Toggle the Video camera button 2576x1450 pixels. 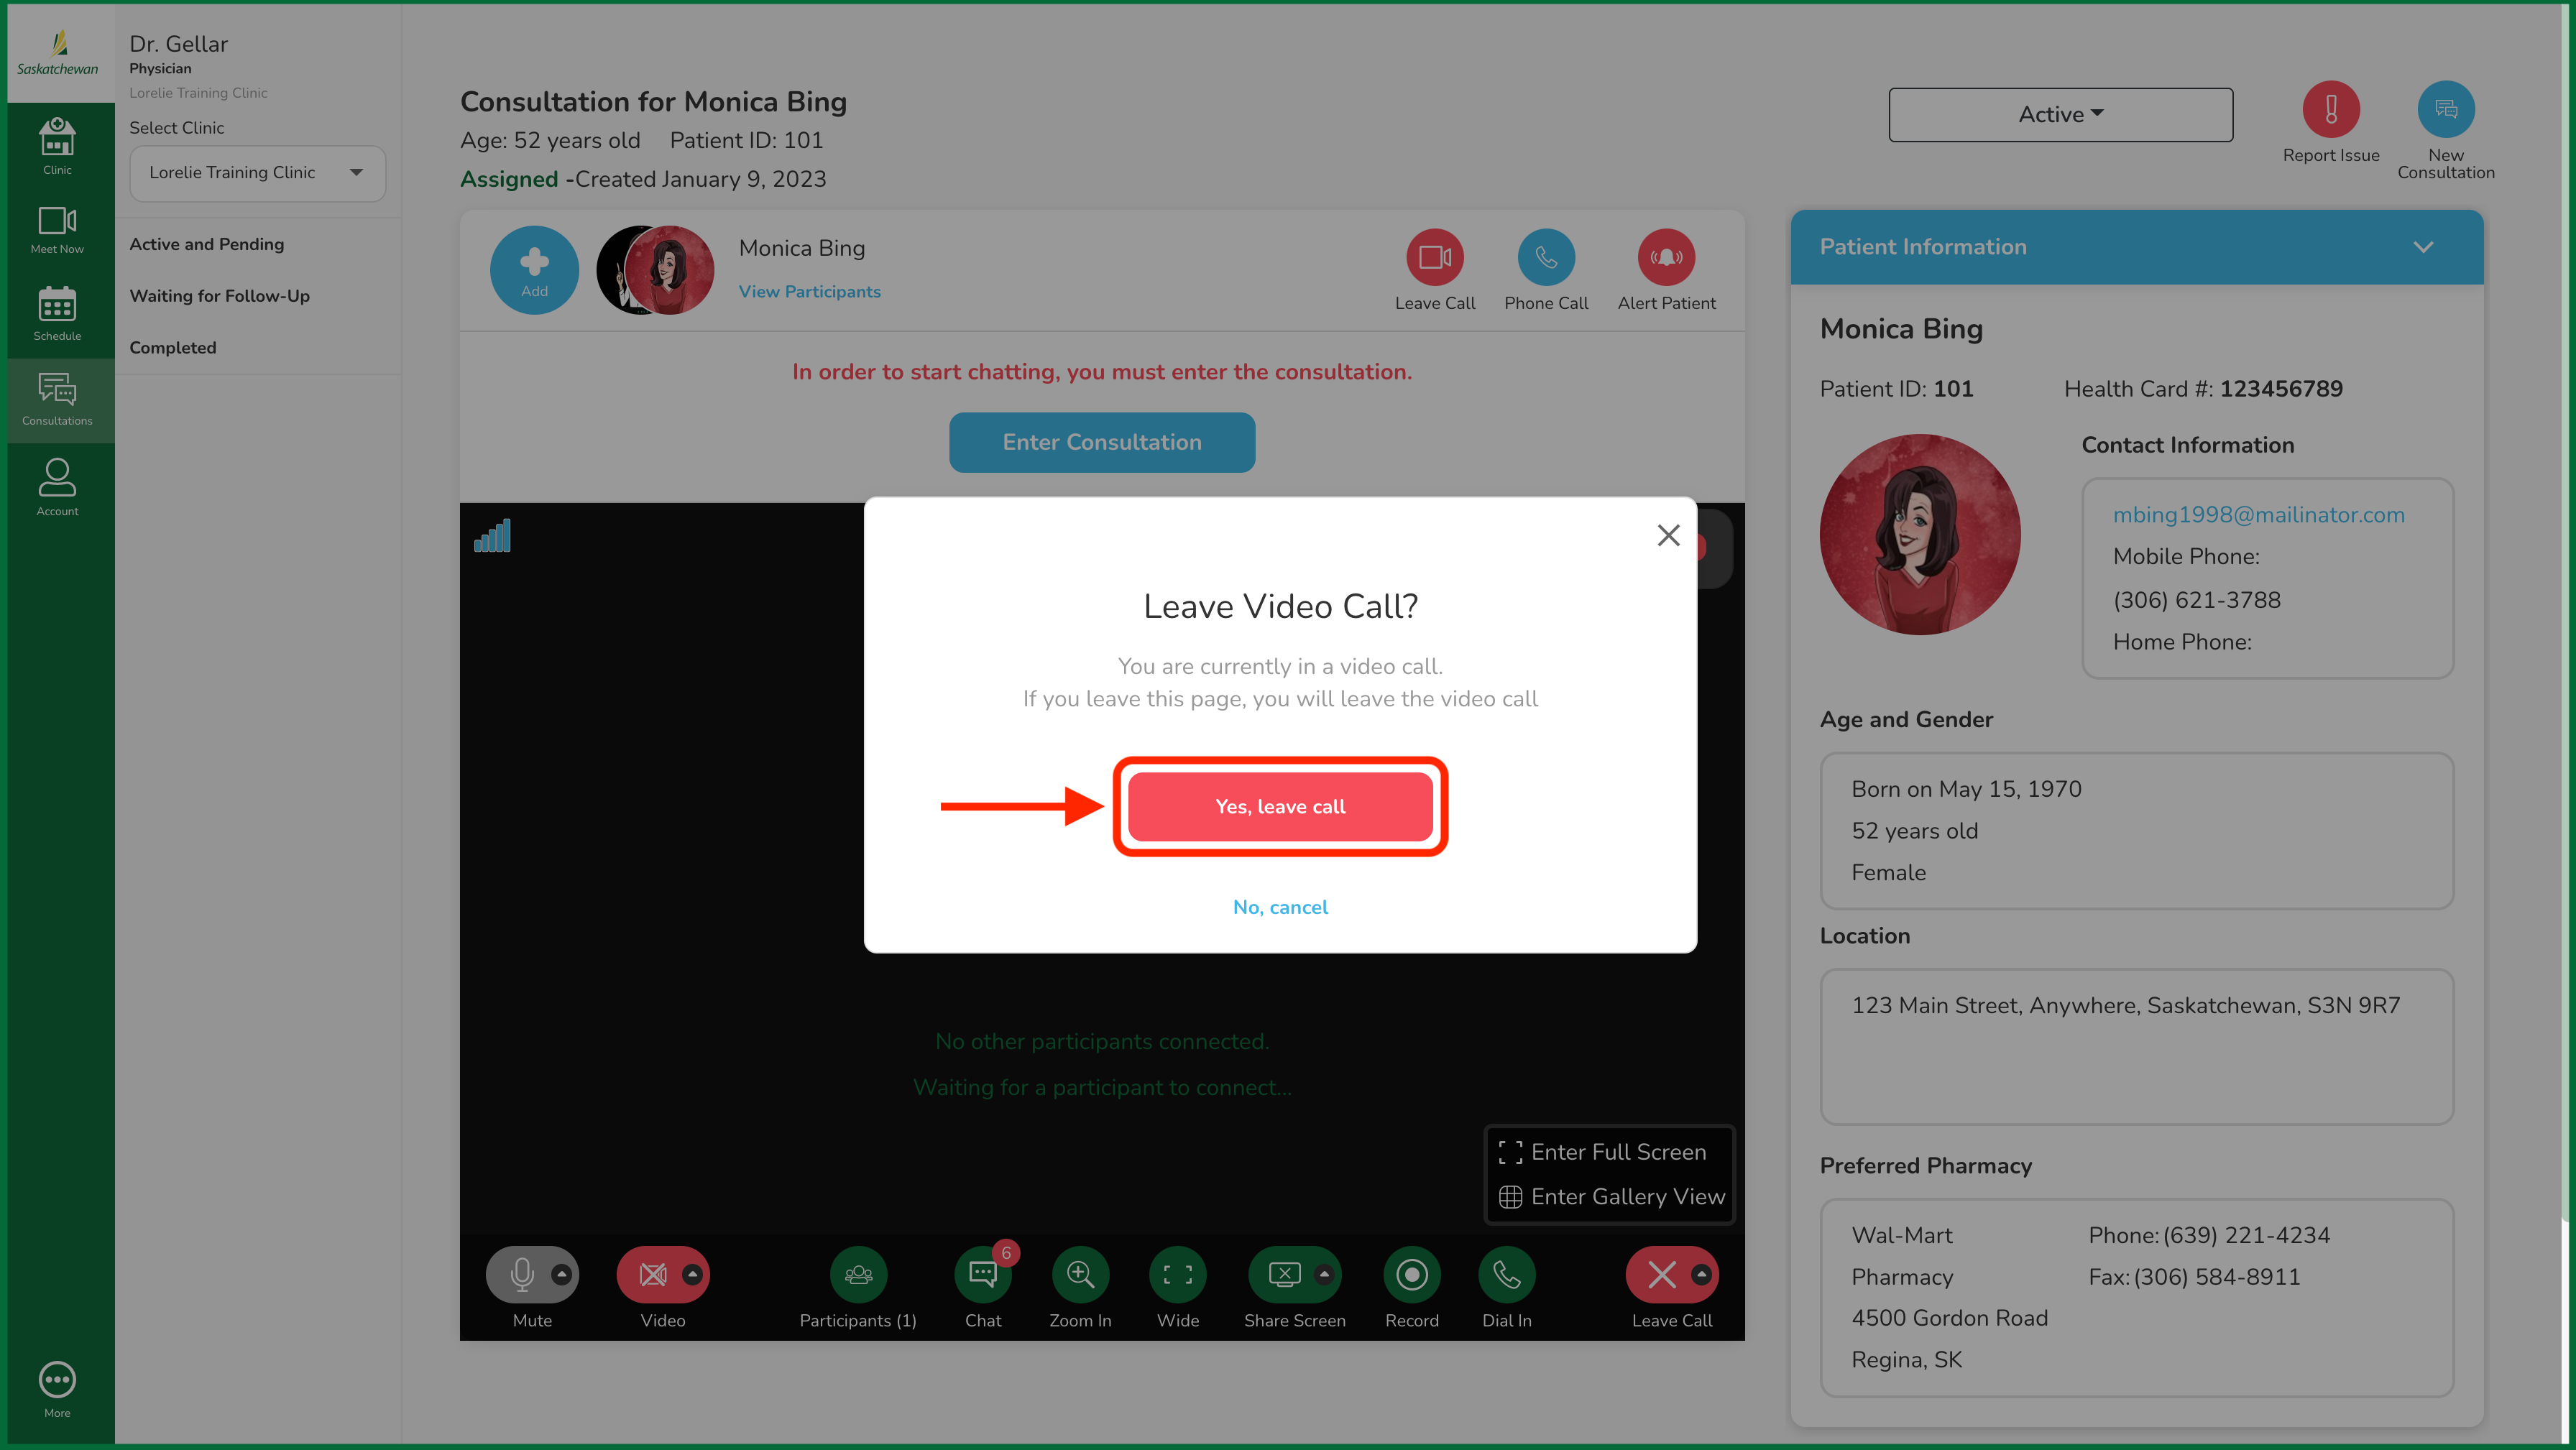pos(652,1274)
